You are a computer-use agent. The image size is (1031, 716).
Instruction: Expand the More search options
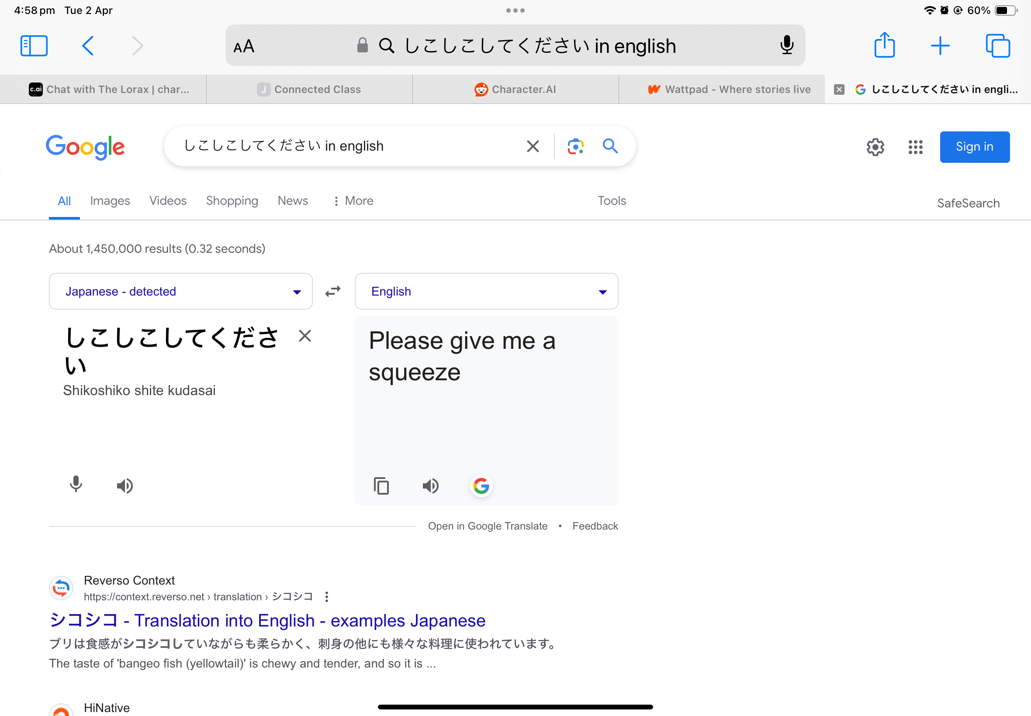(x=353, y=200)
